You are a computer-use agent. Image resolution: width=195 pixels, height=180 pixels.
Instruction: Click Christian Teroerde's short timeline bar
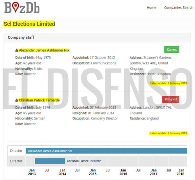(x=50, y=161)
